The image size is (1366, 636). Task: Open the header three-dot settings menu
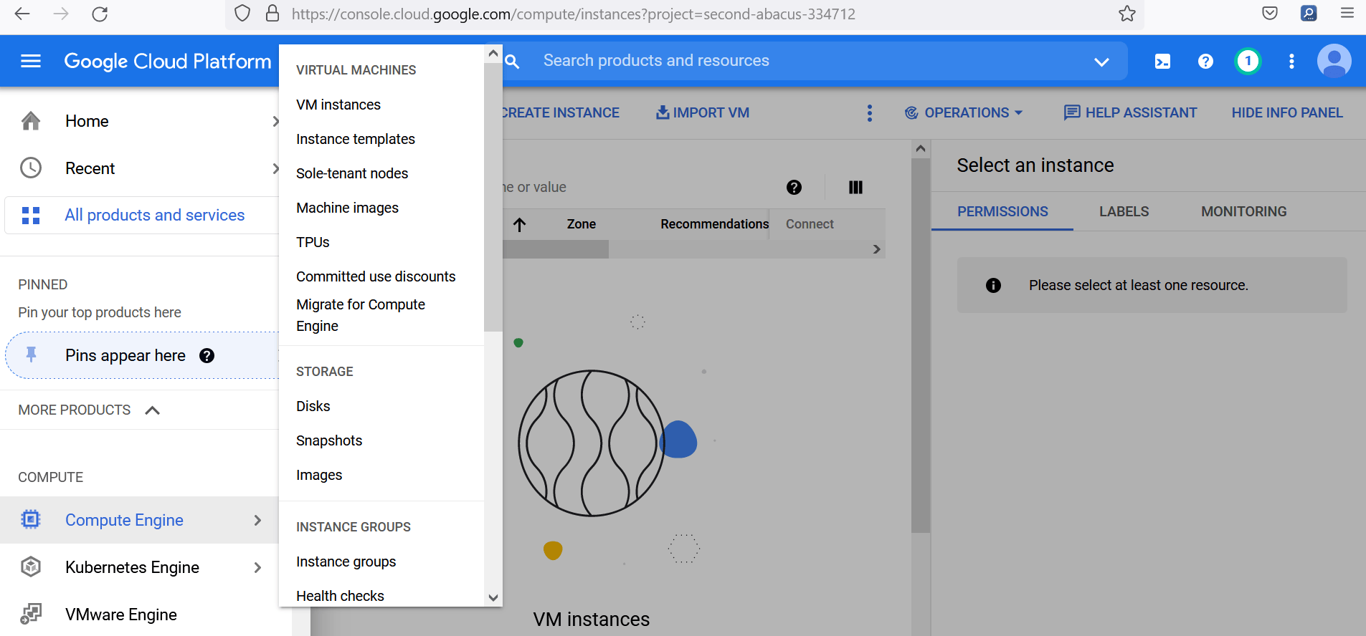[1291, 62]
